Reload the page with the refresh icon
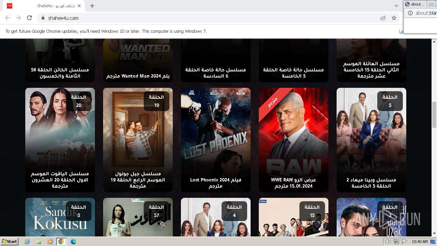 coord(29,18)
